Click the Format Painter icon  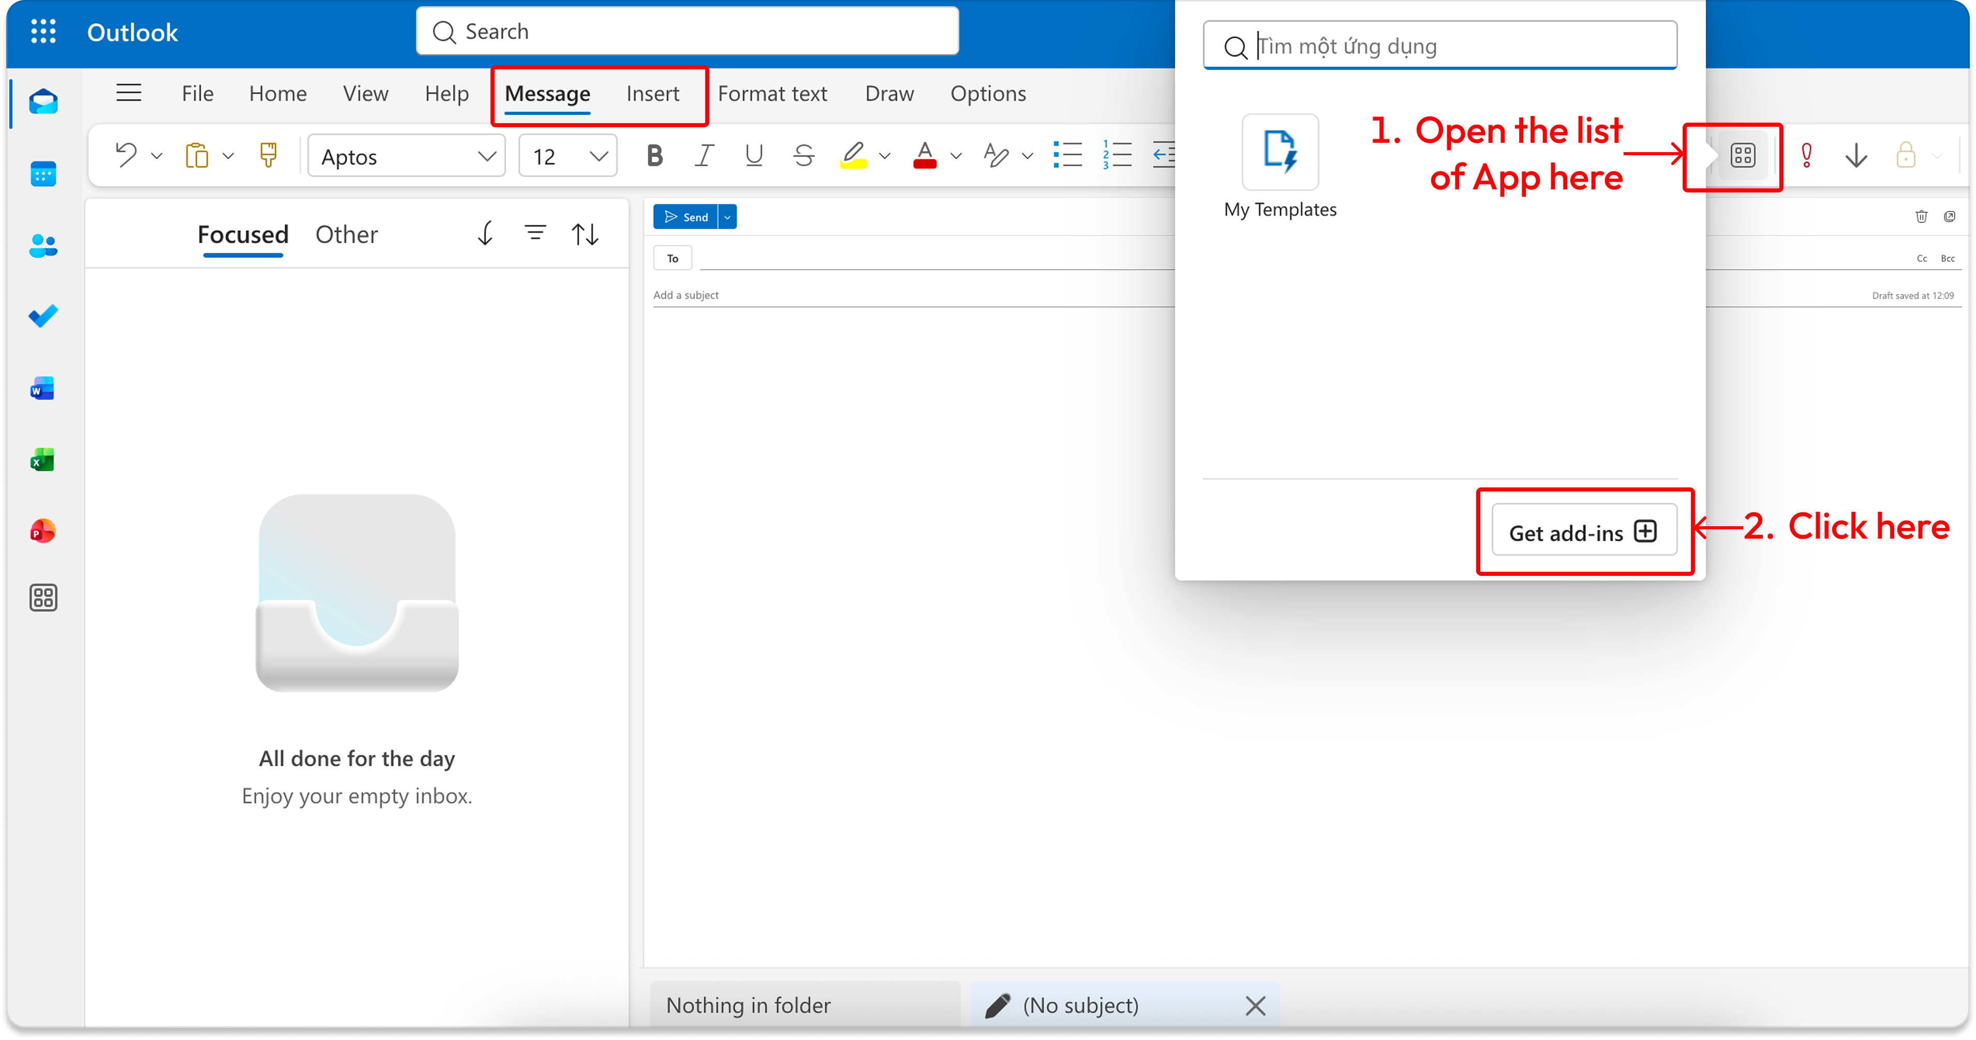pos(269,156)
